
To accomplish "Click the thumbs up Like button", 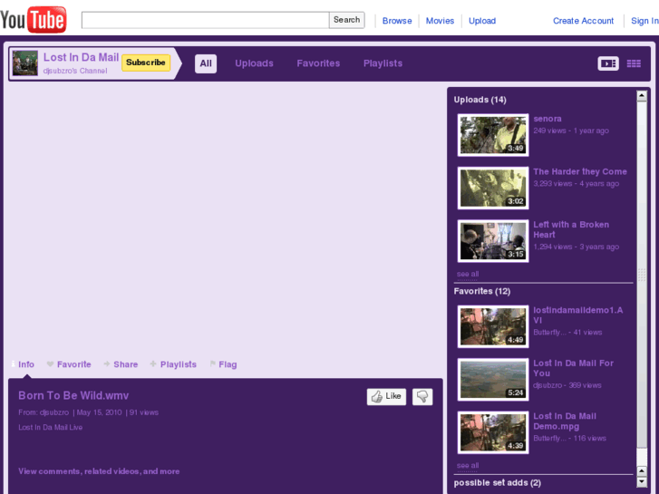I will point(386,396).
